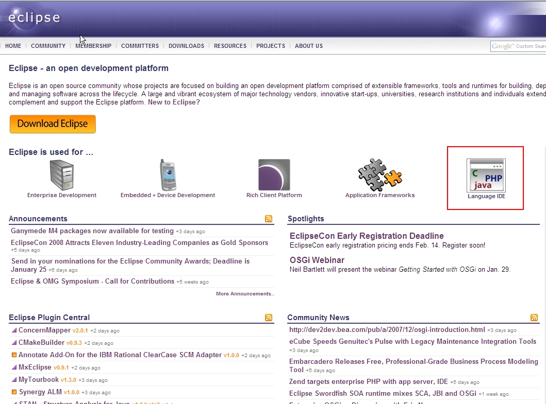Viewport: 546px width, 404px height.
Task: Open the 'OSGi Webinar' spotlight
Action: pos(317,260)
